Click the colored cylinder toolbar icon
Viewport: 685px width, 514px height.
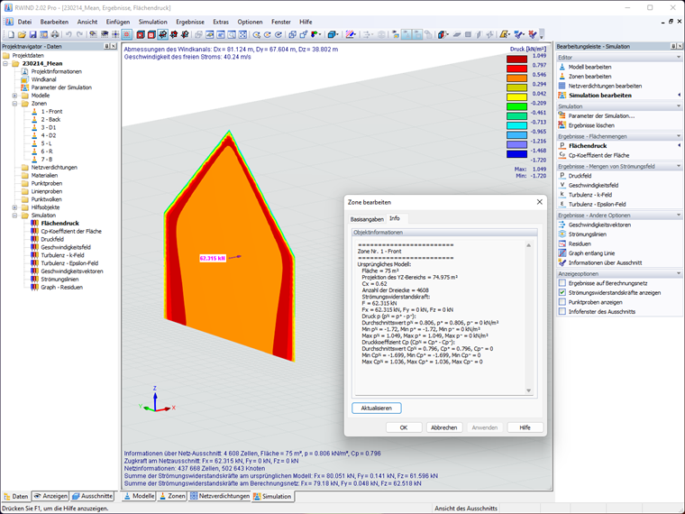[443, 34]
